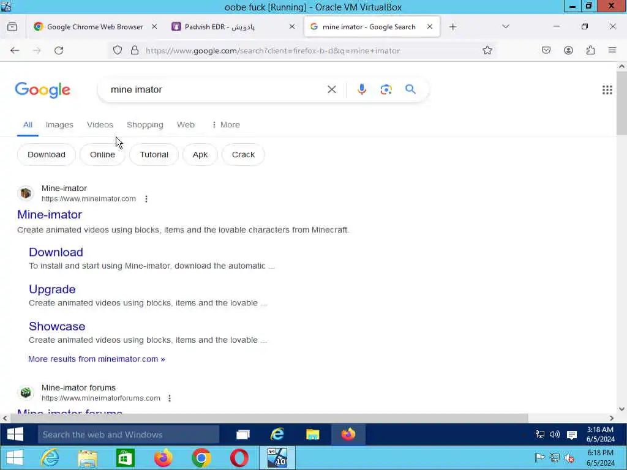Open the Upgrade sitelink

coord(53,289)
